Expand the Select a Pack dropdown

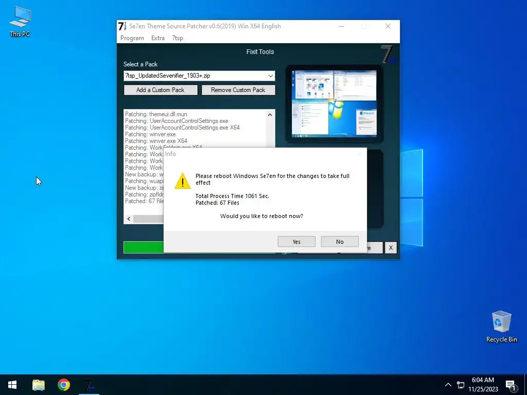click(270, 76)
